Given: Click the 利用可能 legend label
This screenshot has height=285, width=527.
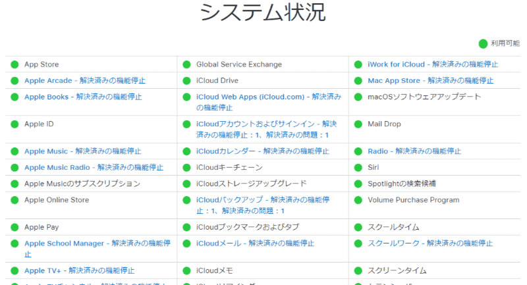Looking at the screenshot, I should coord(505,43).
